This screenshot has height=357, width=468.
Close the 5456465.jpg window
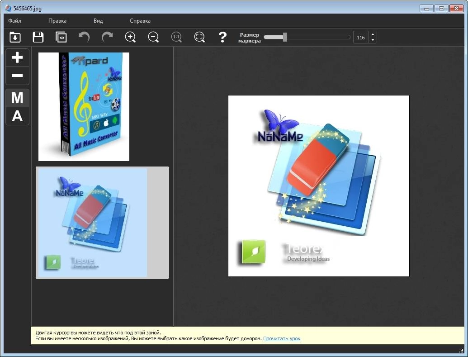456,8
